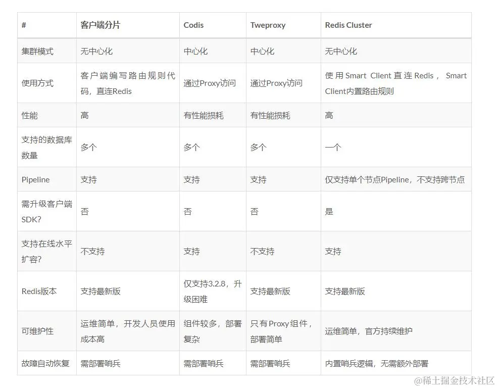498x389 pixels.
Task: Click '多个' in the Codis column
Action: pyautogui.click(x=191, y=148)
